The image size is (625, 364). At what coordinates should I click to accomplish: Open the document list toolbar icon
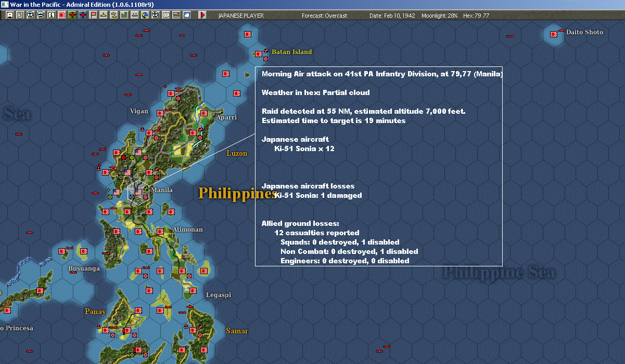click(x=20, y=15)
